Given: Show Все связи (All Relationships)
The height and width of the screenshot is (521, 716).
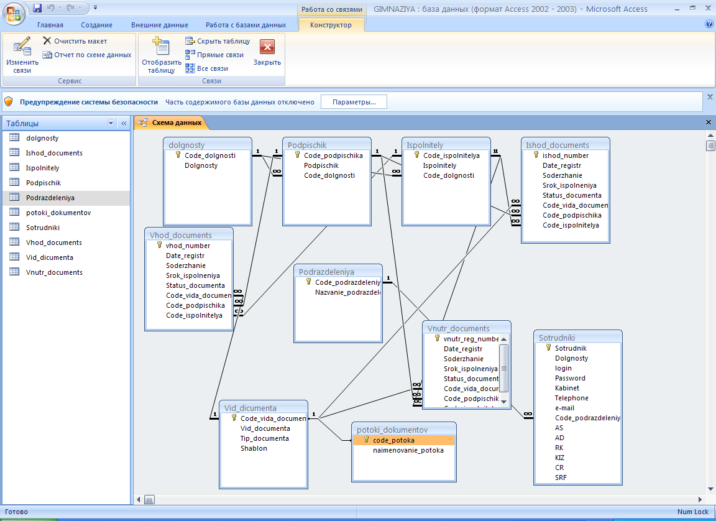Looking at the screenshot, I should 207,68.
